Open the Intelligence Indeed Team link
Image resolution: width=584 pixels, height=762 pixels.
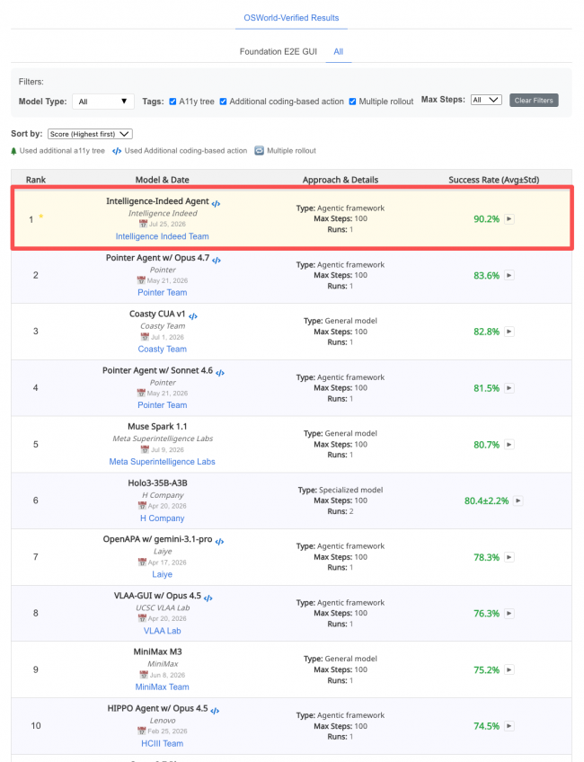point(163,236)
